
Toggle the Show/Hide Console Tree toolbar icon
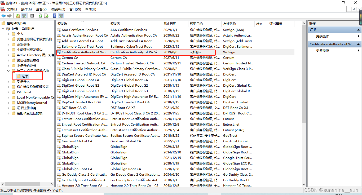(x=24, y=16)
